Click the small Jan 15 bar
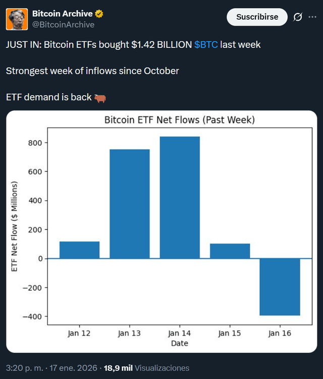This screenshot has width=323, height=379. coord(230,251)
